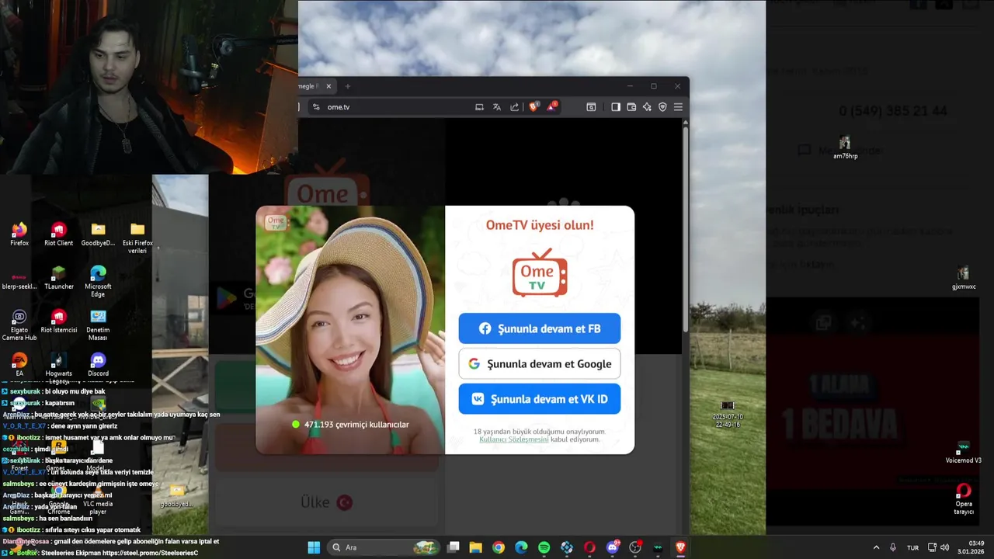Open the Elgato Camera Hub shortcut
Viewport: 994px width, 559px height.
click(x=19, y=325)
